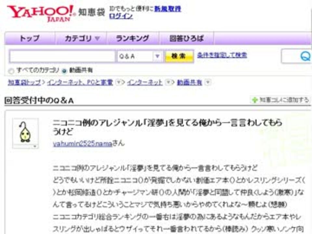This screenshot has width=312, height=234.
Task: Expand dropdown after インターネット breadcrumb
Action: click(168, 82)
